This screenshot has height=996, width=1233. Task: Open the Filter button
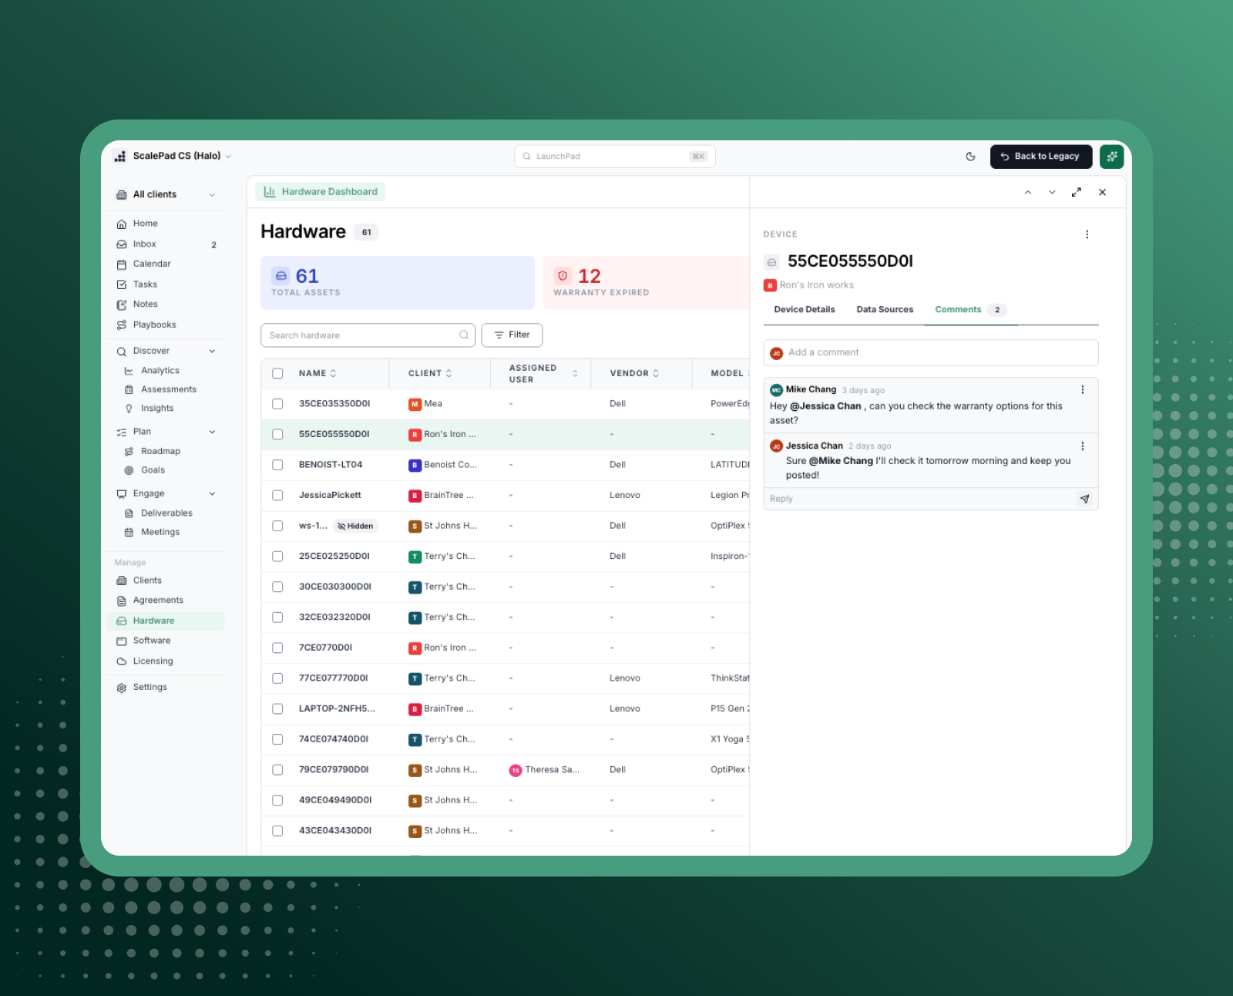[x=512, y=335]
